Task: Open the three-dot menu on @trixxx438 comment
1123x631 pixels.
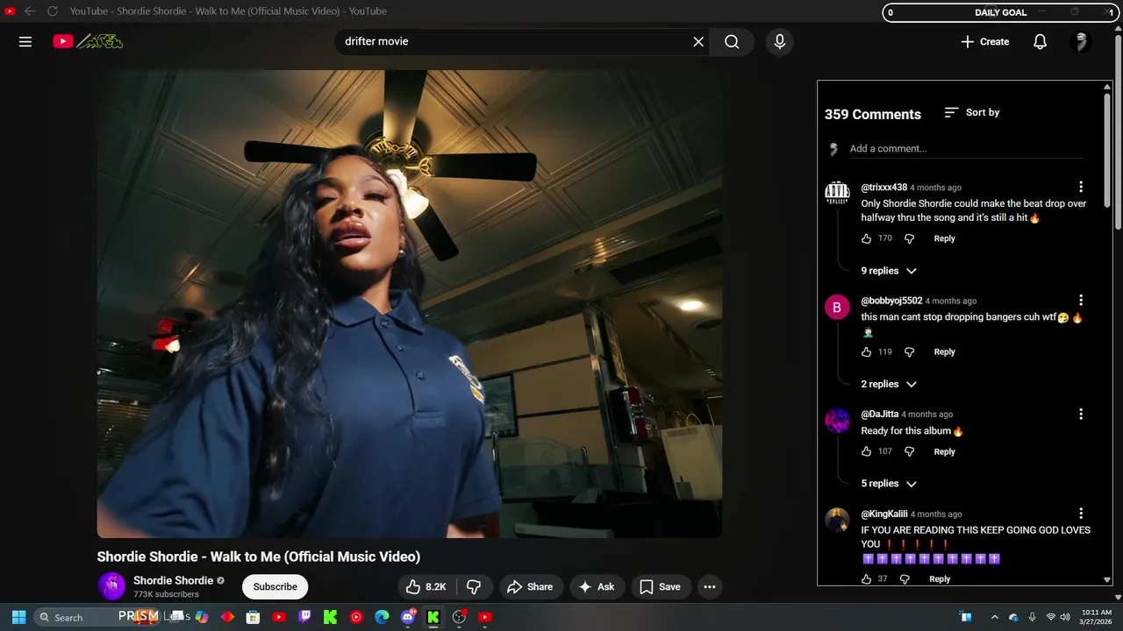Action: pyautogui.click(x=1081, y=187)
